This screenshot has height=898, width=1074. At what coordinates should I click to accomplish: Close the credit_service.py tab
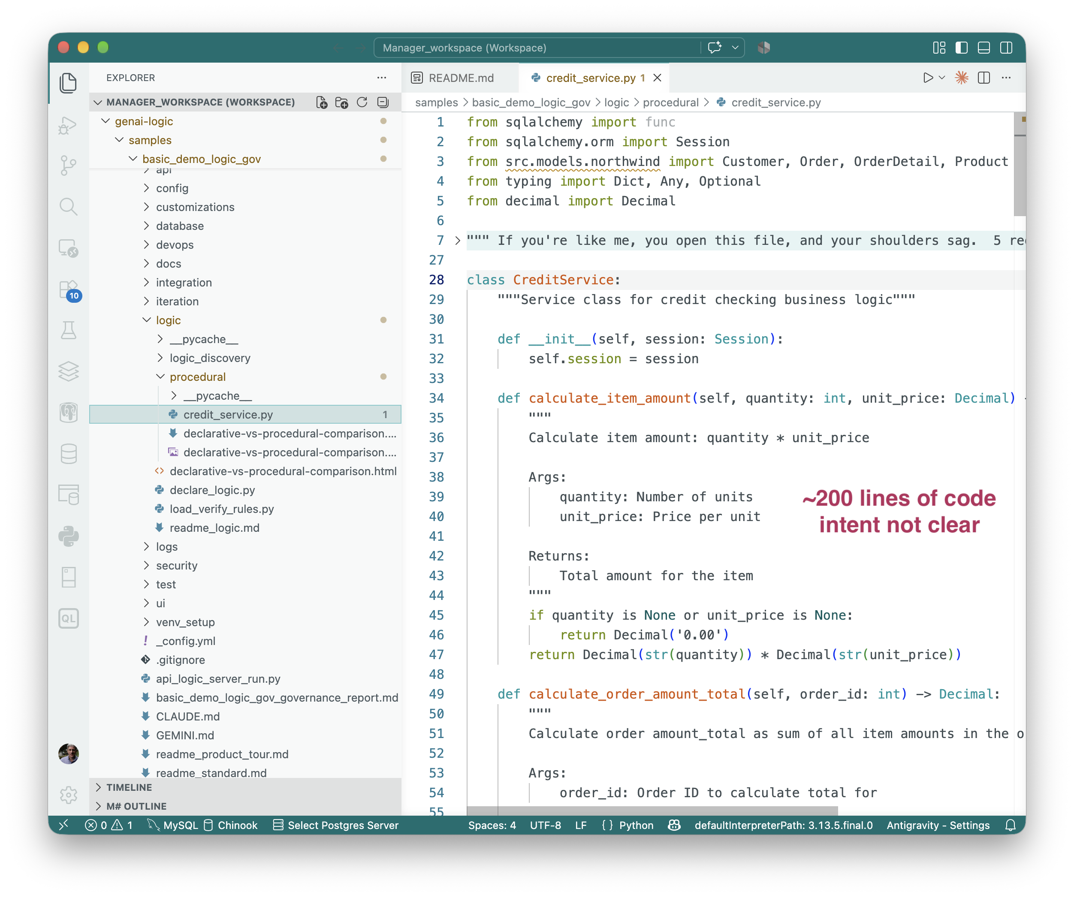coord(657,78)
